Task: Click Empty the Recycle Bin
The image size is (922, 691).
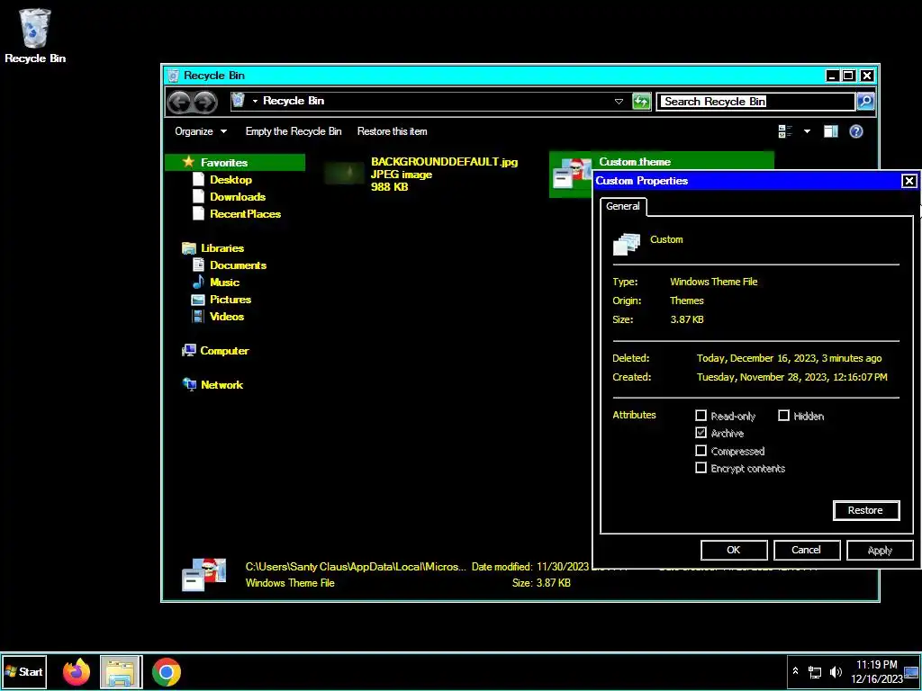Action: click(294, 131)
